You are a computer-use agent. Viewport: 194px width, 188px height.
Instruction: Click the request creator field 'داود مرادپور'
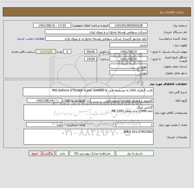click(96, 38)
